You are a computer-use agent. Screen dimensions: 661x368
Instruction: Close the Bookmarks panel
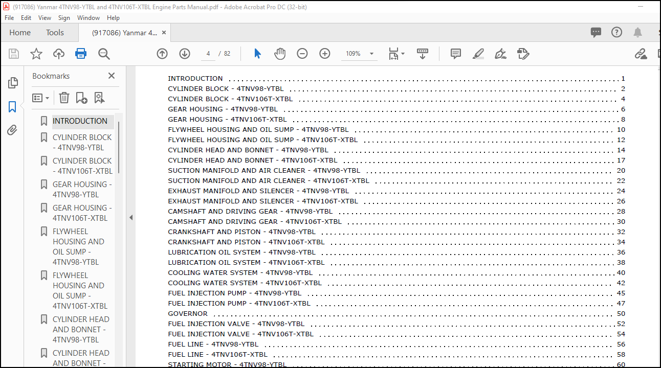(x=112, y=76)
